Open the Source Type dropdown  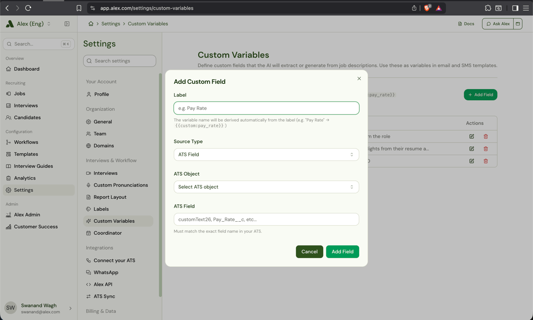point(266,154)
